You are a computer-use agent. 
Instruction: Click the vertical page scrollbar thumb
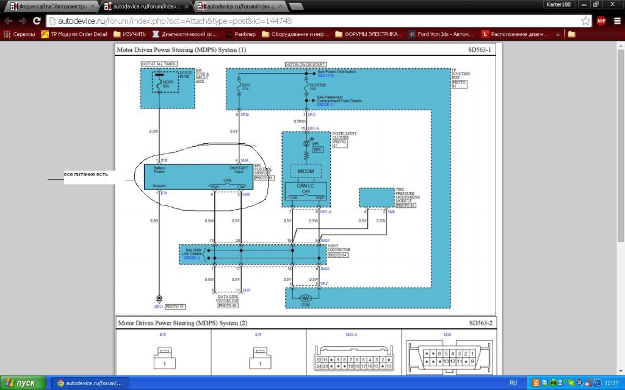tap(620, 145)
